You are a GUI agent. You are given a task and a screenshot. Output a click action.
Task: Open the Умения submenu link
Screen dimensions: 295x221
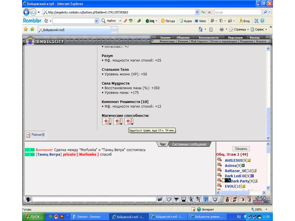pos(183,41)
